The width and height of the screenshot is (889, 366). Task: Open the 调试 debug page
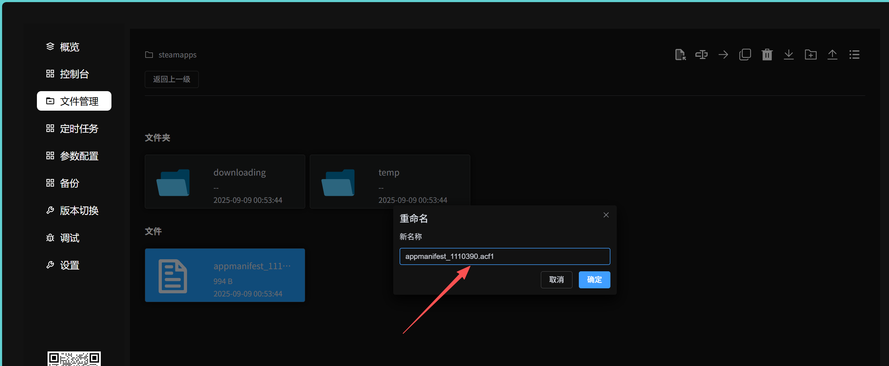tap(74, 238)
